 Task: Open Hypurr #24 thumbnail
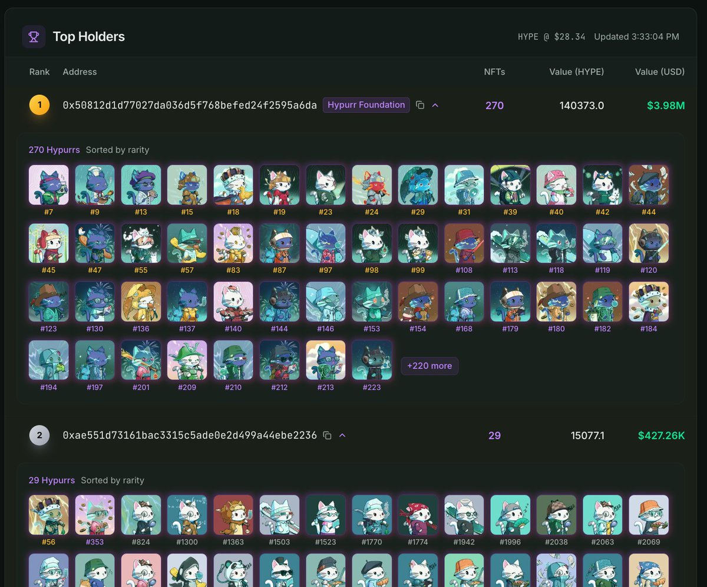372,184
